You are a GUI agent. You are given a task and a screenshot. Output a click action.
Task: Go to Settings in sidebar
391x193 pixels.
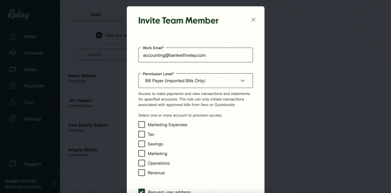point(33,119)
